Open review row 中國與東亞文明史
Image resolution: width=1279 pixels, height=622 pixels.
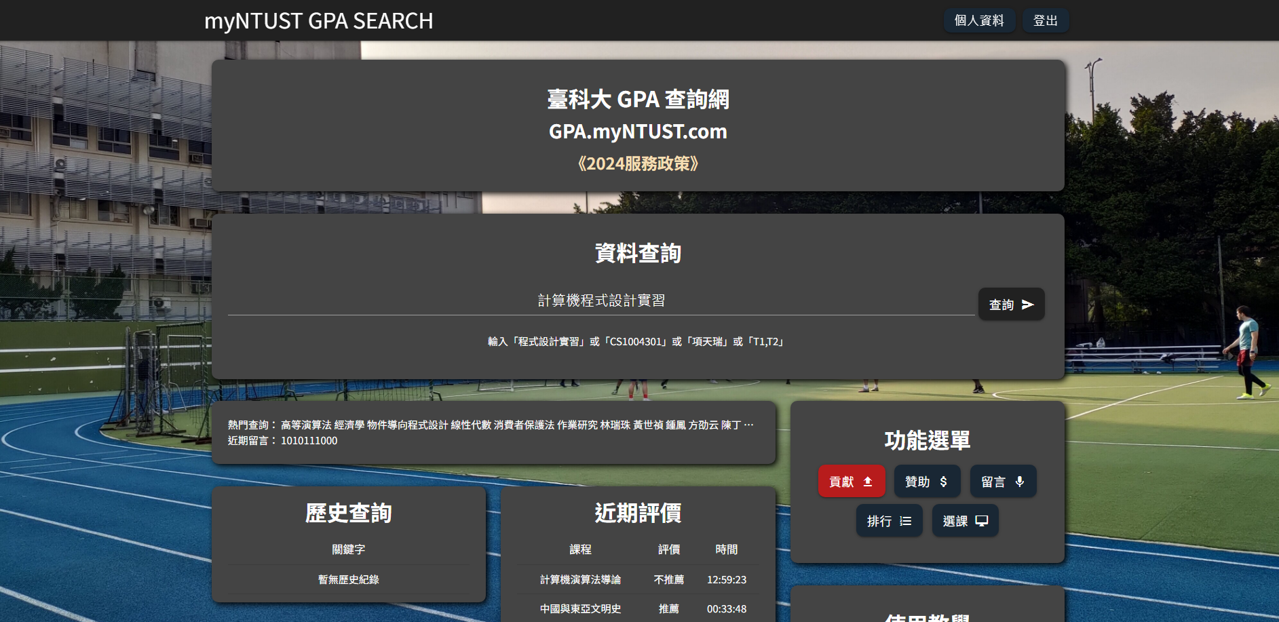[x=580, y=609]
